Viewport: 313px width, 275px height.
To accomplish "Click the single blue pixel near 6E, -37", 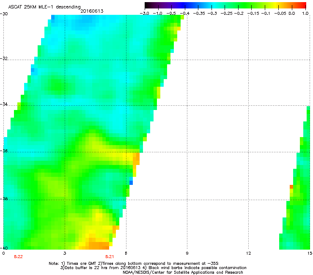I will (131, 182).
